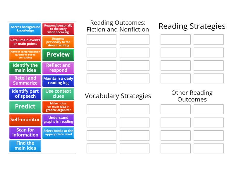Click the 'Answer comprehension questions based on reading' tile
The height and width of the screenshot is (175, 234).
coord(25,55)
